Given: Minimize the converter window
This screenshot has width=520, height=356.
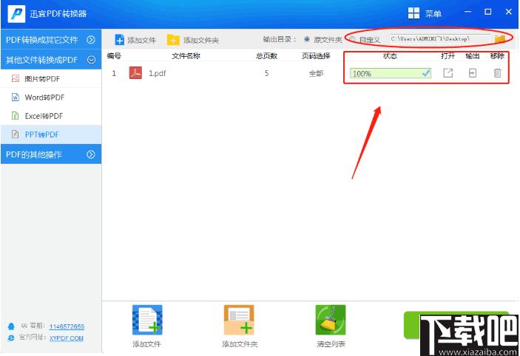Looking at the screenshot, I should (x=467, y=12).
